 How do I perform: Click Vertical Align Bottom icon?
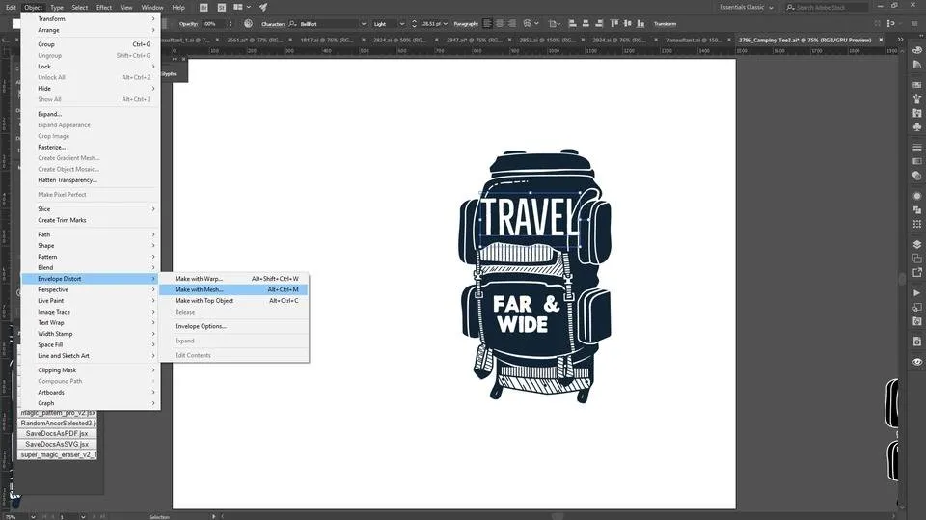pyautogui.click(x=640, y=23)
